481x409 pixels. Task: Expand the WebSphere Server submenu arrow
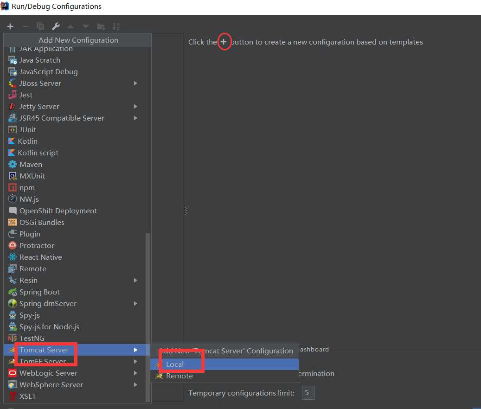click(x=135, y=385)
